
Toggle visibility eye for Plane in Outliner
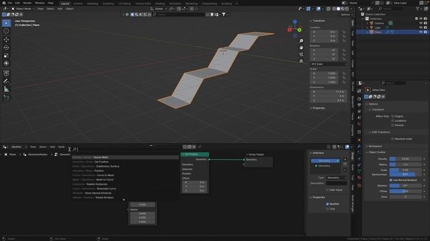pyautogui.click(x=421, y=32)
